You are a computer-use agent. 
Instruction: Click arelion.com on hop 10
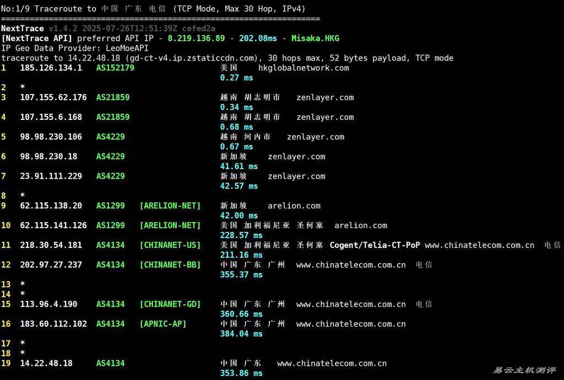pos(361,225)
